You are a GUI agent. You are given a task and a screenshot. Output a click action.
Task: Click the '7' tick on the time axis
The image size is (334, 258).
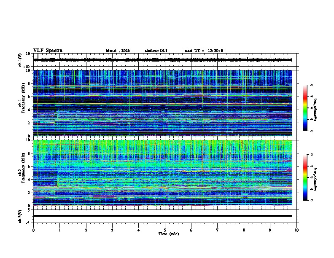[x=218, y=230]
